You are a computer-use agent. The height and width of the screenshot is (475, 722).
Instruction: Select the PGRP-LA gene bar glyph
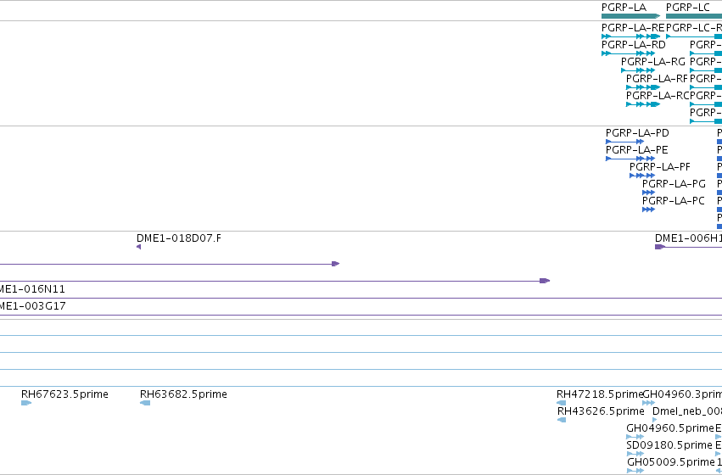click(631, 16)
